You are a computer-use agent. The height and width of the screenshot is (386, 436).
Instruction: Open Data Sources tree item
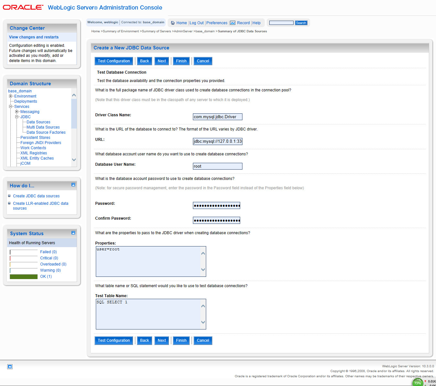pyautogui.click(x=39, y=122)
